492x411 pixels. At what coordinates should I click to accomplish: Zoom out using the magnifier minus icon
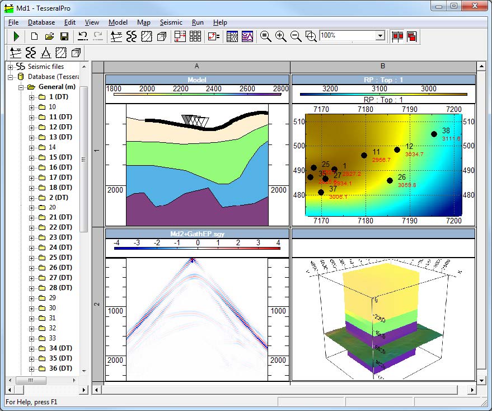point(294,36)
